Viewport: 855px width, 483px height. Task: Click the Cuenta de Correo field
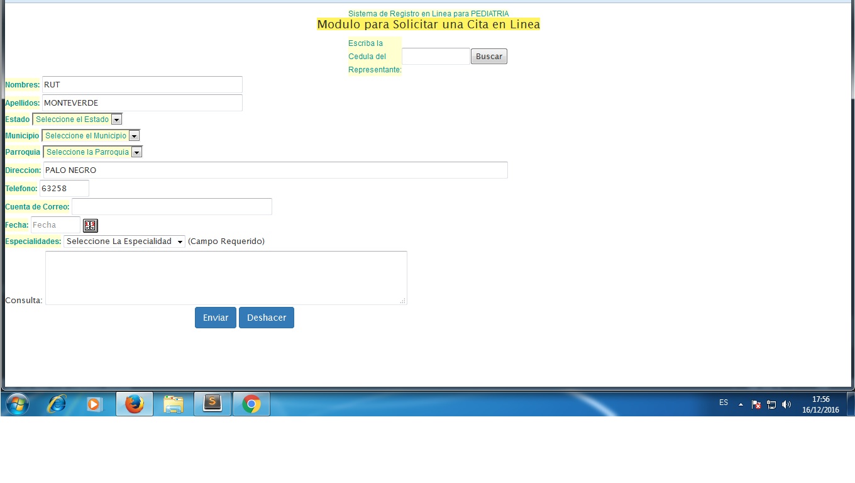tap(172, 207)
